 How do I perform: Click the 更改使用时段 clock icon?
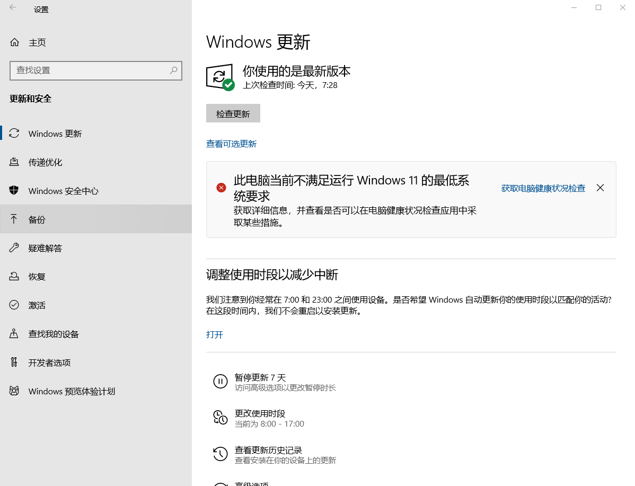221,417
